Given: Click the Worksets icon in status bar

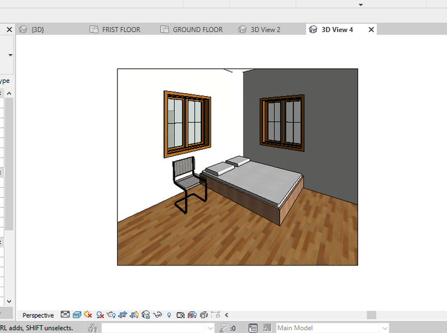Looking at the screenshot, I should (x=93, y=328).
